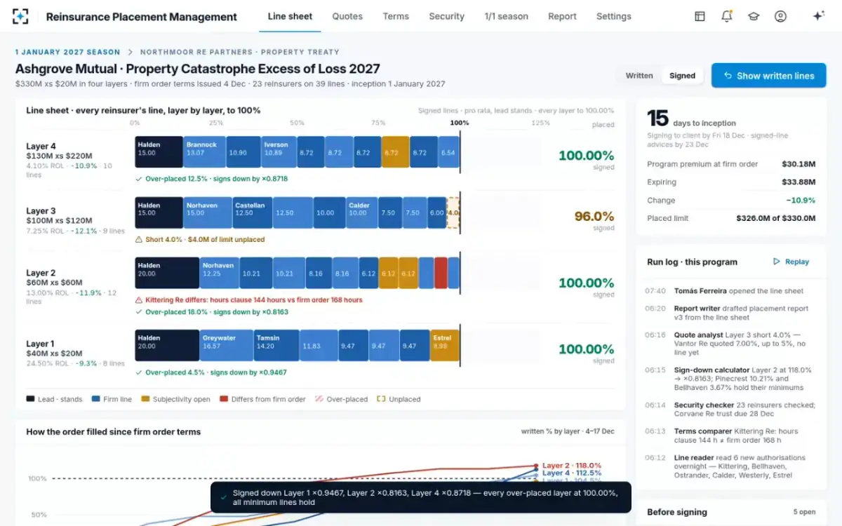Switch to the Written view toggle
This screenshot has width=842, height=526.
(x=639, y=76)
